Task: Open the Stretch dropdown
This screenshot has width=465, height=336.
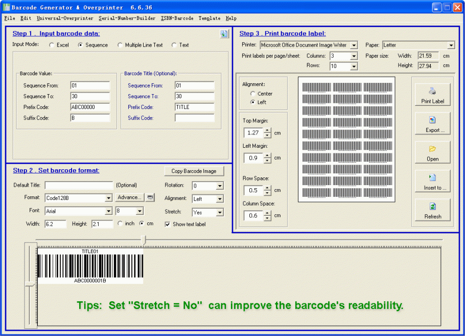Action: click(220, 212)
